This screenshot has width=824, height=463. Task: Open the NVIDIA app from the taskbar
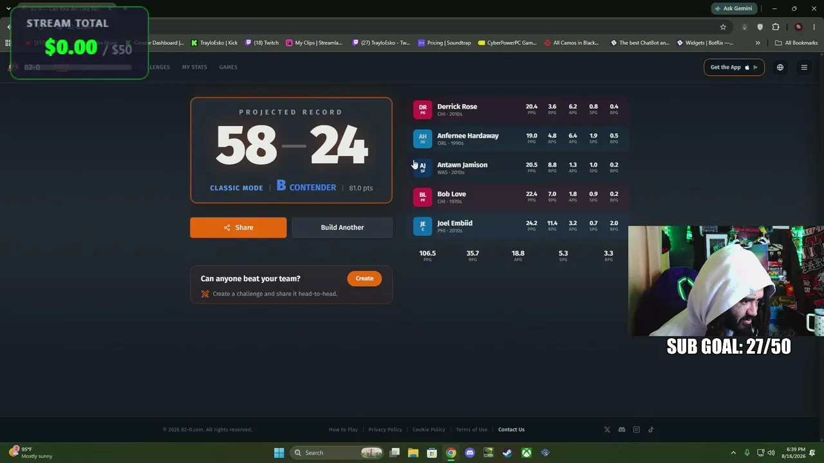click(489, 453)
